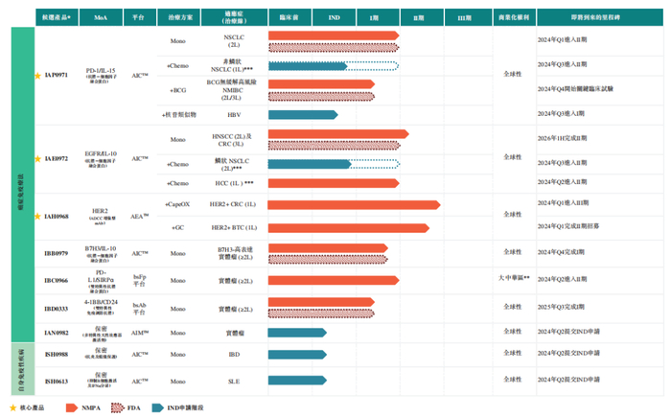Viewport: 671px width, 418px height.
Task: Click product name IAE0972
Action: point(56,159)
